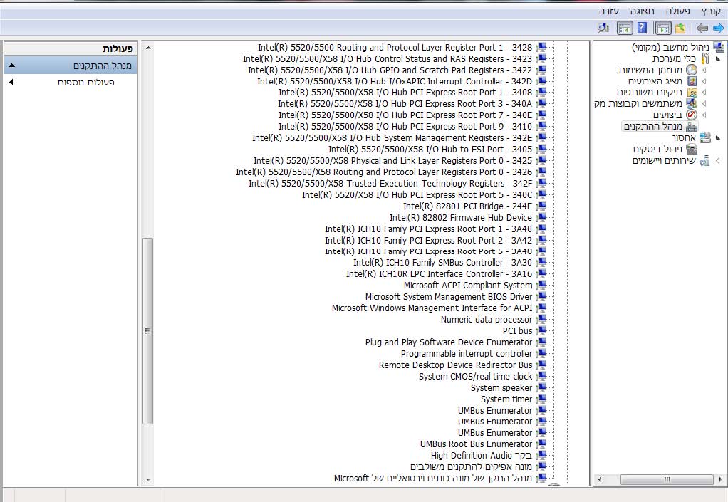Image resolution: width=728 pixels, height=502 pixels.
Task: Select Intel(R) ICH10R LPC Interface Controller - 3A16
Action: [x=440, y=273]
